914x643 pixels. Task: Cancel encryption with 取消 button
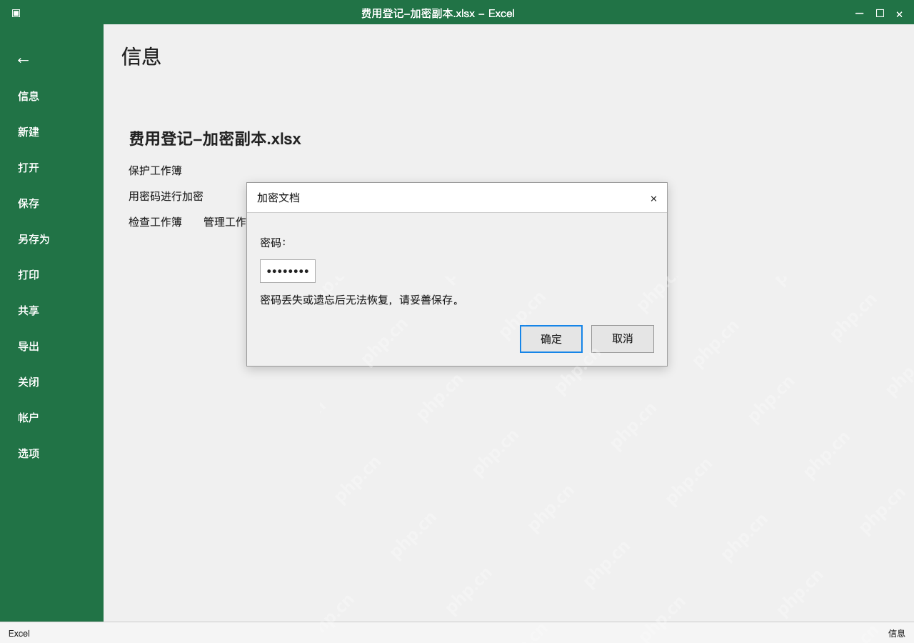[x=623, y=339]
